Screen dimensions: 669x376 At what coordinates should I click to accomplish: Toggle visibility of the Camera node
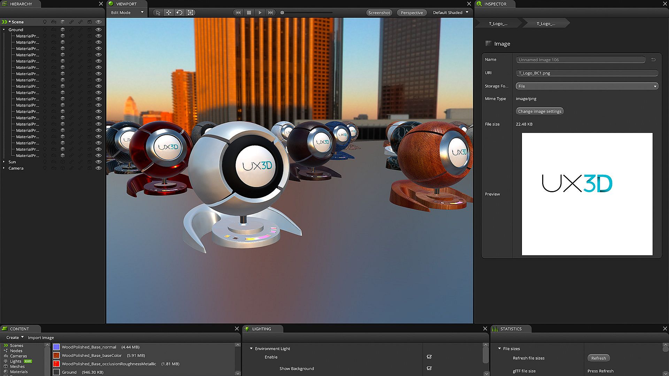[99, 168]
